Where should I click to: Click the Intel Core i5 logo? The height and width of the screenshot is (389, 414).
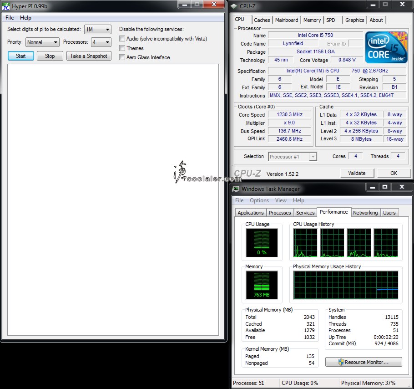pyautogui.click(x=386, y=47)
